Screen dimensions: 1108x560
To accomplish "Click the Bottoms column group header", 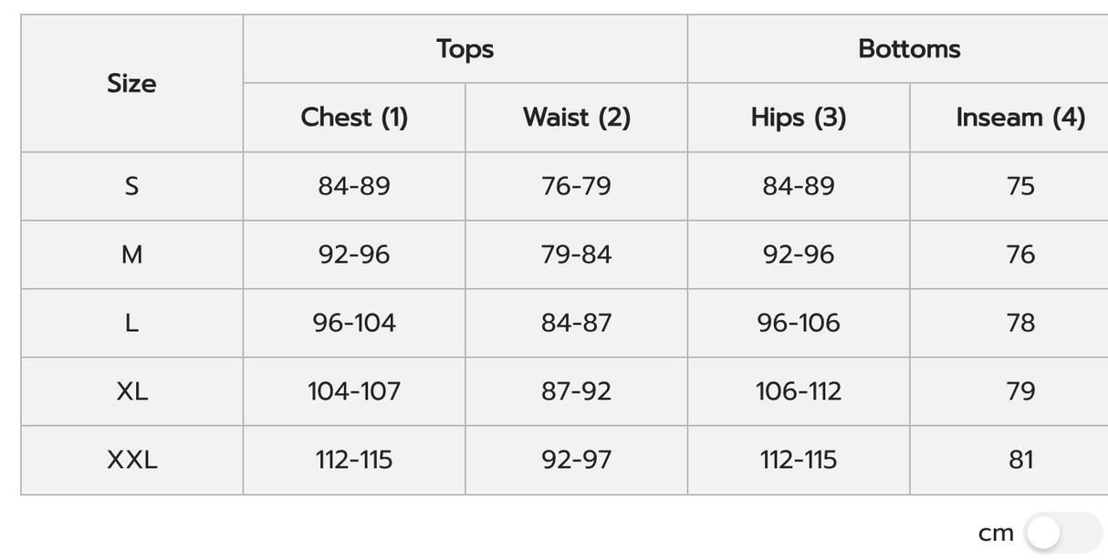I will [x=909, y=49].
